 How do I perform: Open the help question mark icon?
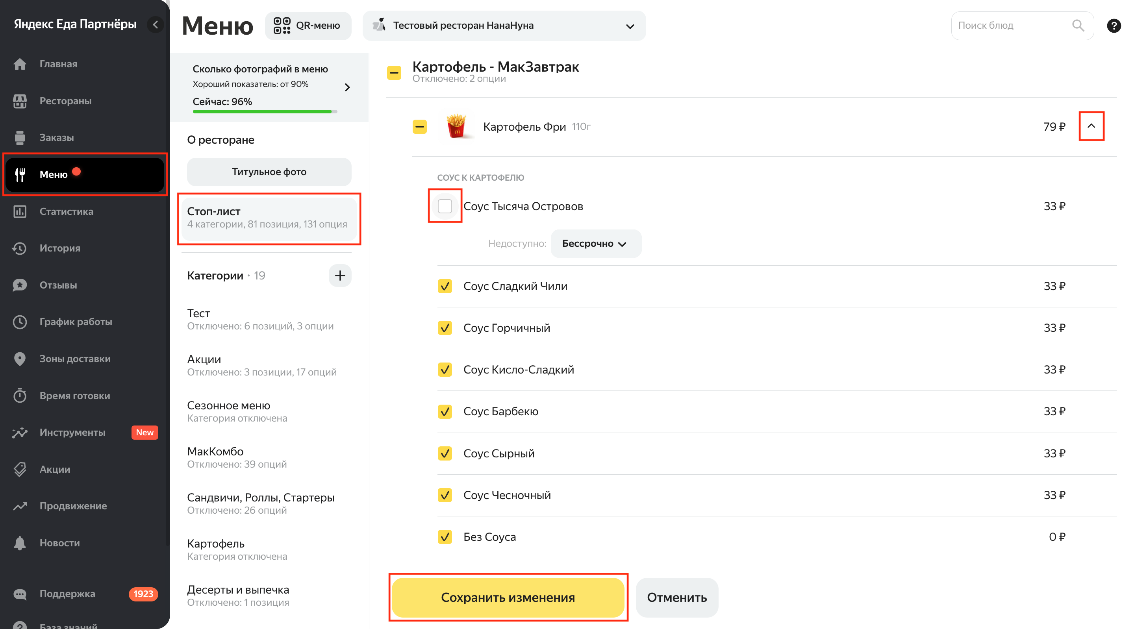tap(1114, 26)
